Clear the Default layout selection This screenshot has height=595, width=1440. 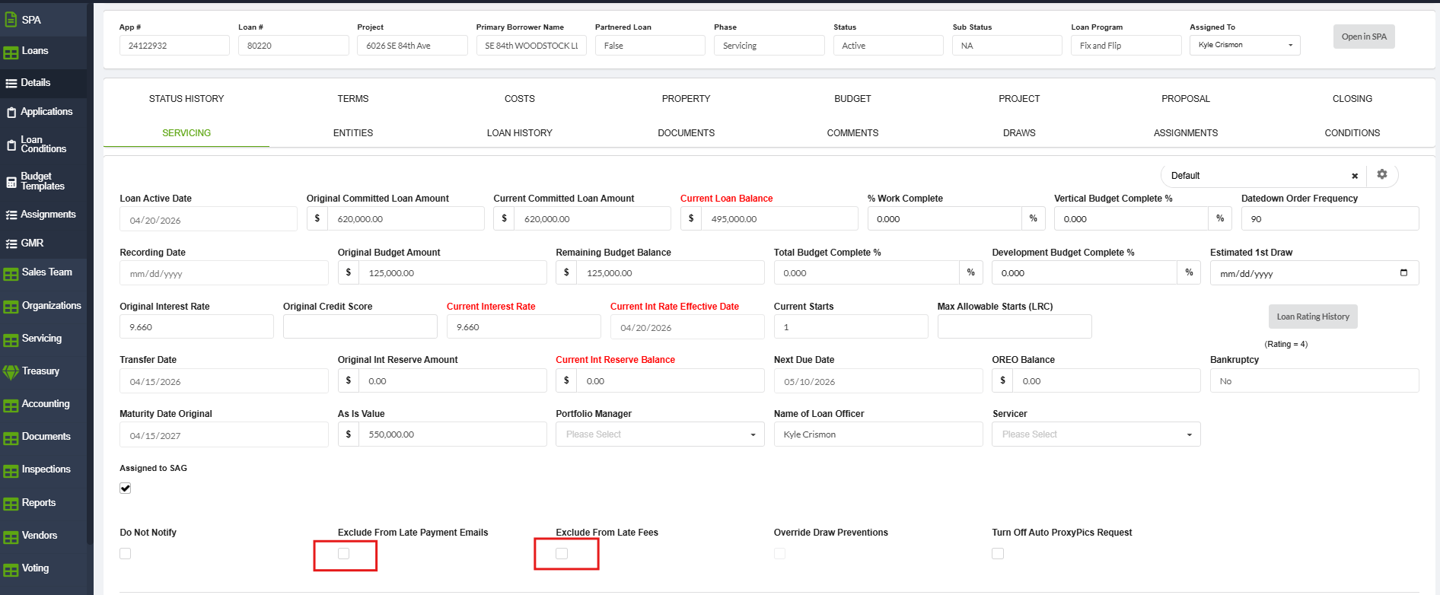[1355, 176]
